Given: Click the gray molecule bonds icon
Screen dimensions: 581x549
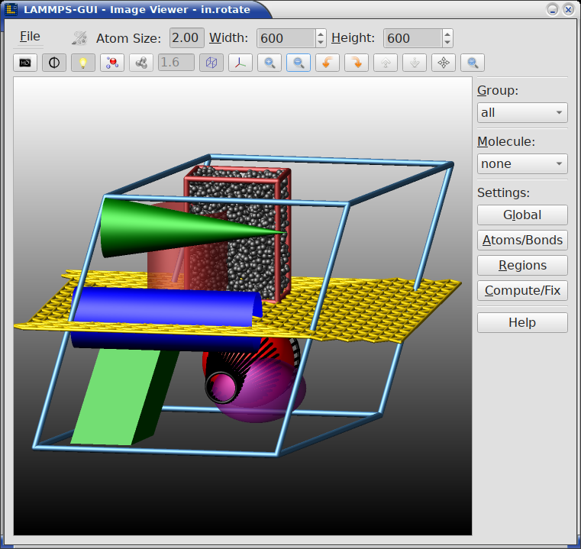Looking at the screenshot, I should [141, 63].
